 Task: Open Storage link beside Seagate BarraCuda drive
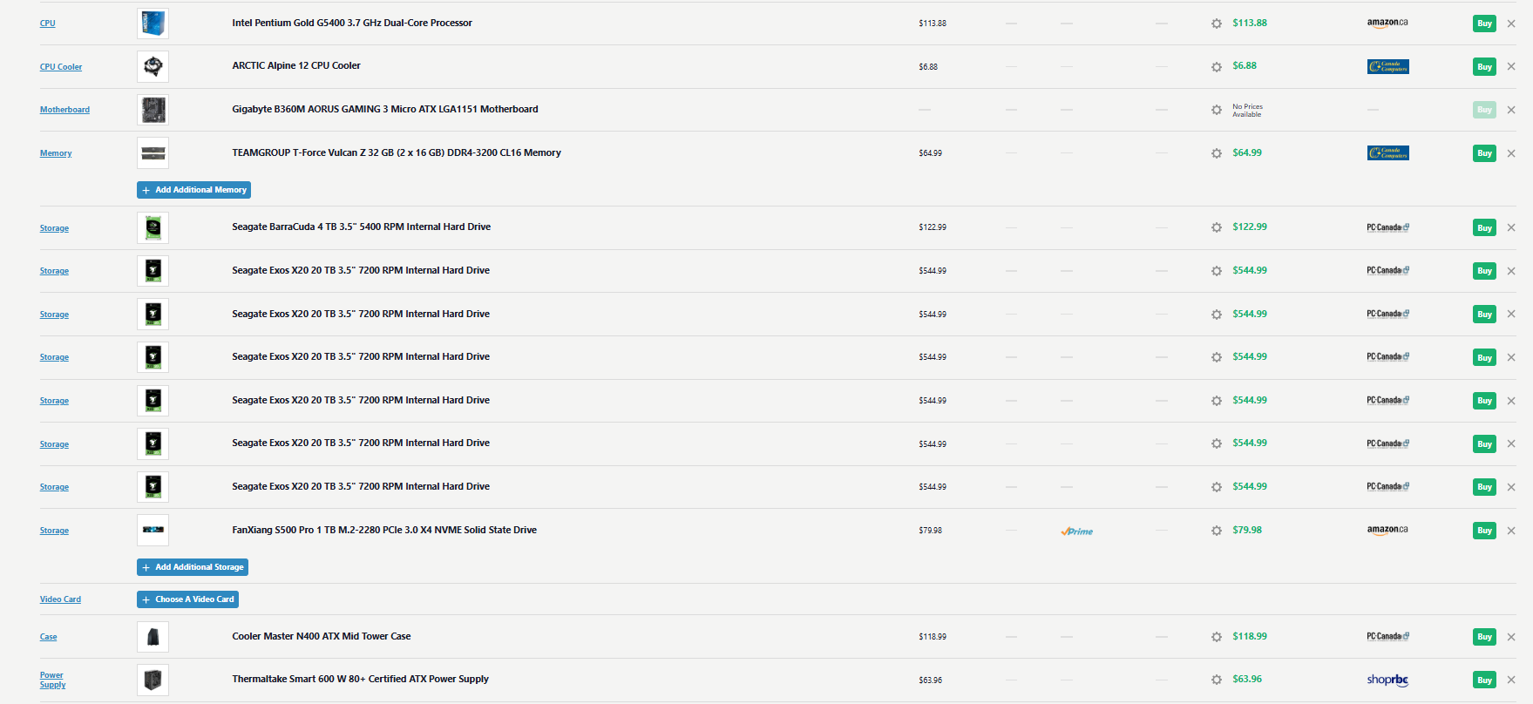coord(54,228)
